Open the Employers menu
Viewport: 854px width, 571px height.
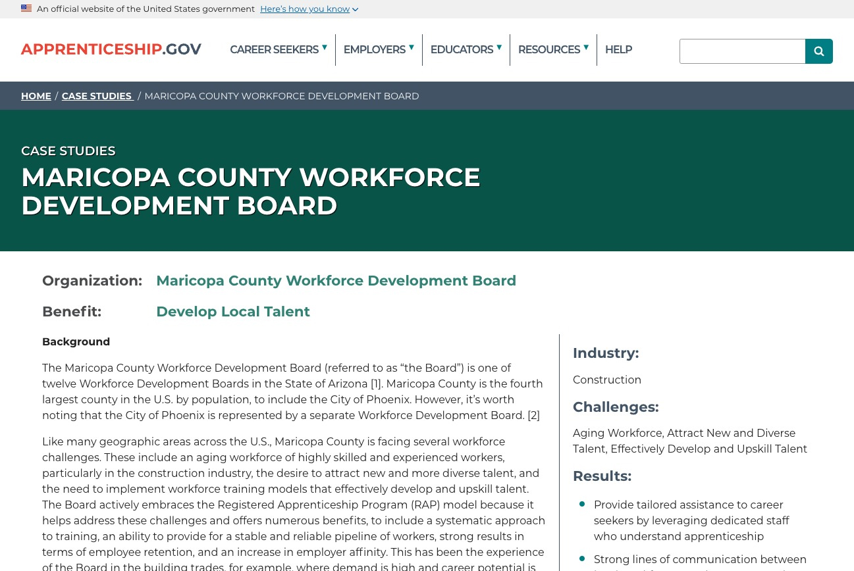click(374, 50)
